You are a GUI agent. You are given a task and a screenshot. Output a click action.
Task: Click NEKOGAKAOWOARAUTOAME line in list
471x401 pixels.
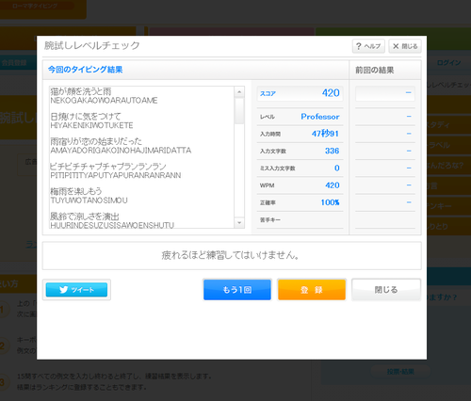pos(104,101)
